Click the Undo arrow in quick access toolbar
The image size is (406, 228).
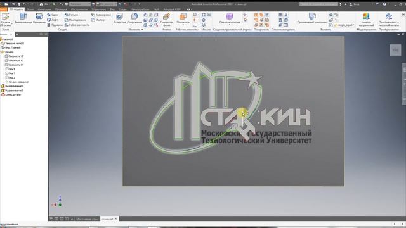pos(24,4)
